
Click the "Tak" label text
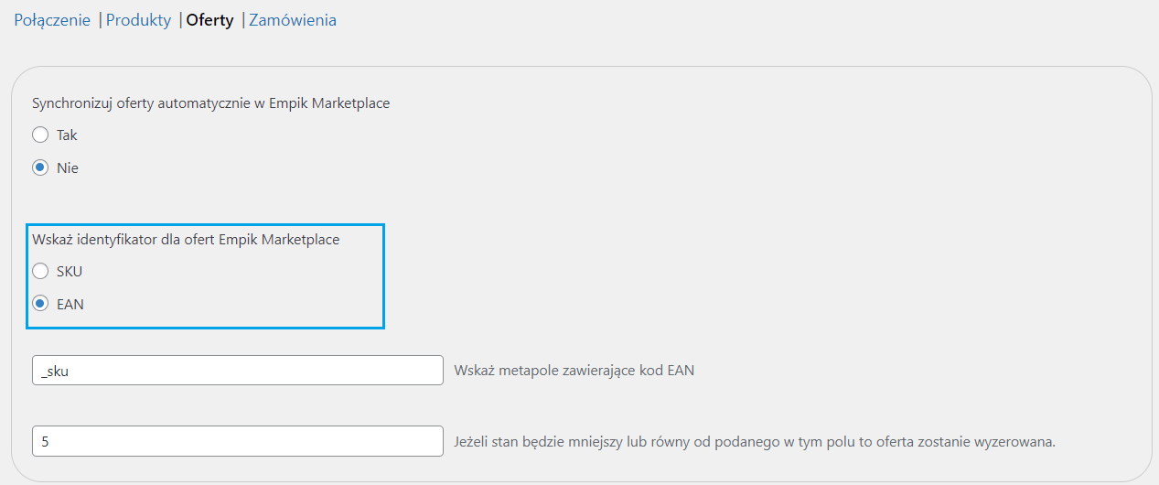click(x=67, y=135)
